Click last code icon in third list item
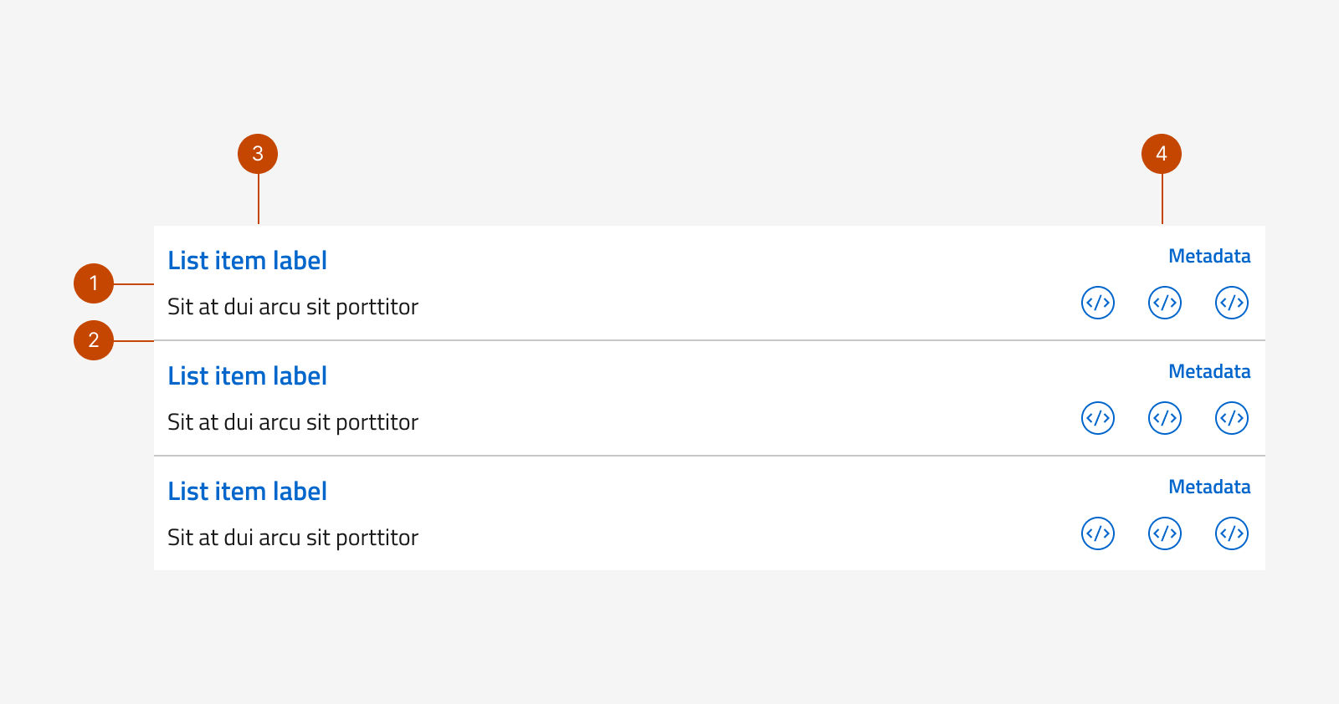 (x=1232, y=533)
